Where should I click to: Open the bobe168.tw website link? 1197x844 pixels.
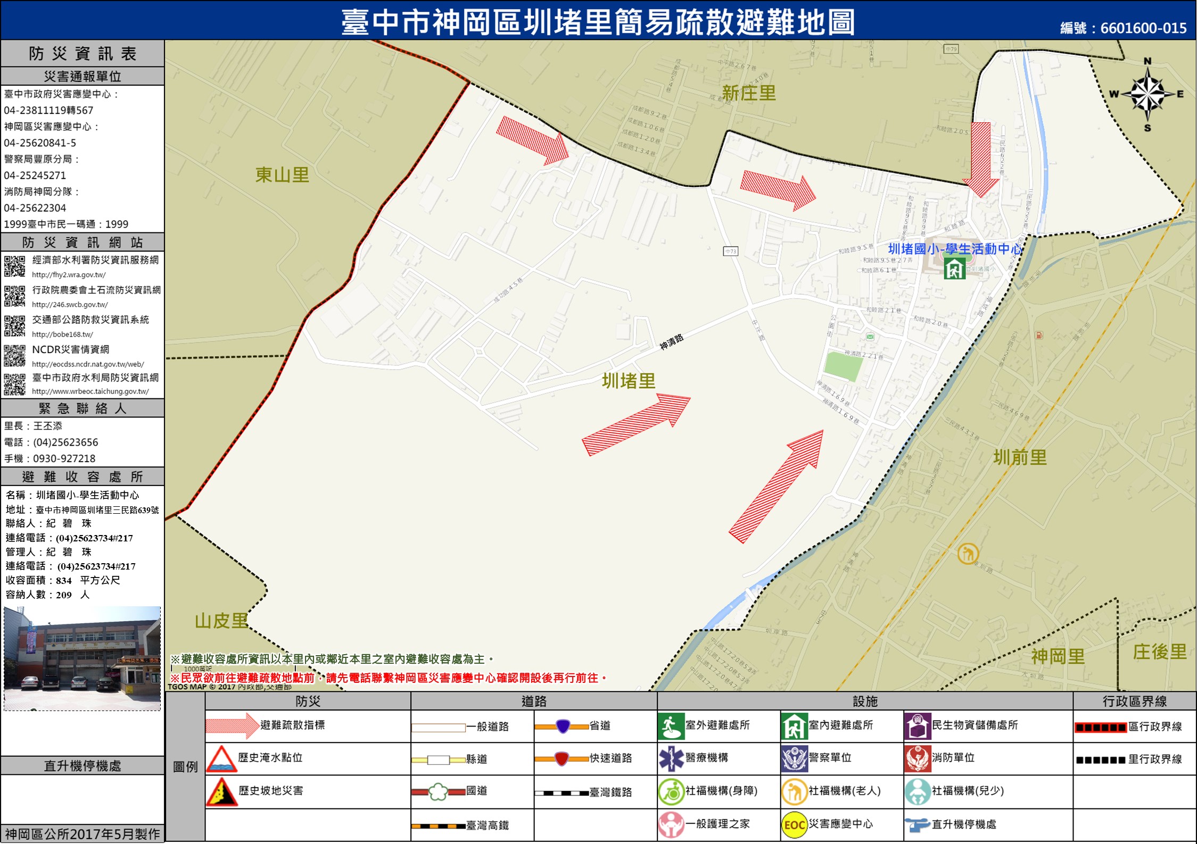[x=62, y=335]
